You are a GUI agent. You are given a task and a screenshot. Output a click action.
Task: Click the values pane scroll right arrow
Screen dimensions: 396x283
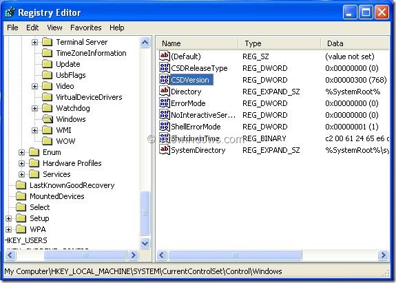[x=383, y=255]
